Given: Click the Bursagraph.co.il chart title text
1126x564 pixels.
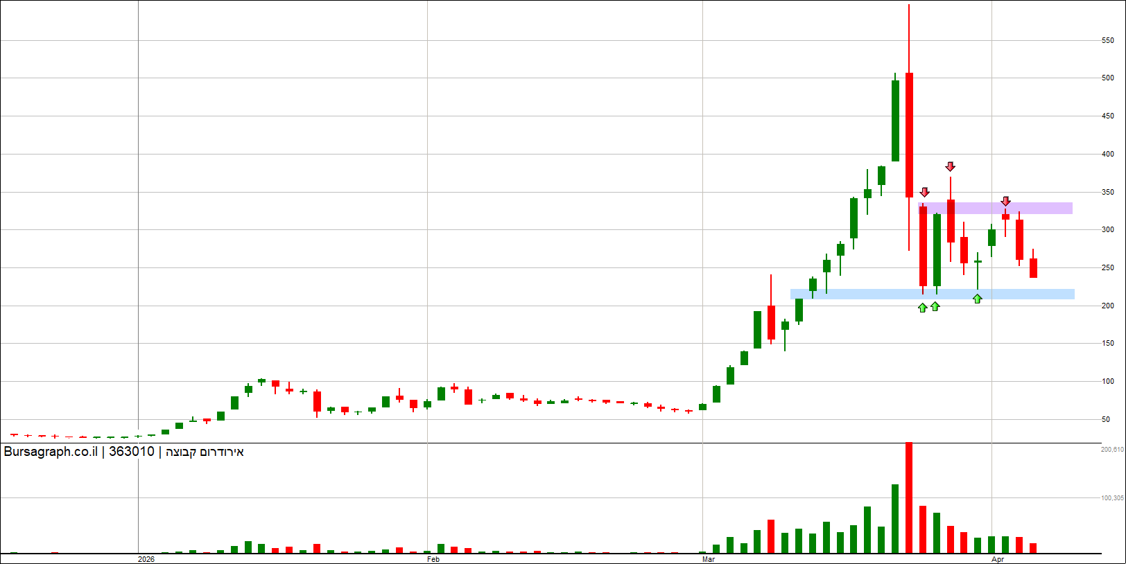Looking at the screenshot, I should coord(124,452).
